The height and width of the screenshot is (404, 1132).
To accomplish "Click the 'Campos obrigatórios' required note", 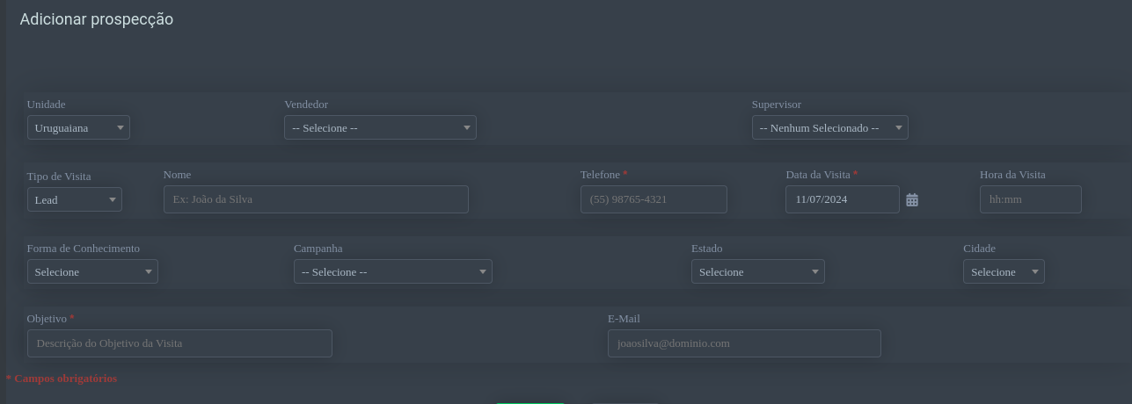I will click(65, 379).
